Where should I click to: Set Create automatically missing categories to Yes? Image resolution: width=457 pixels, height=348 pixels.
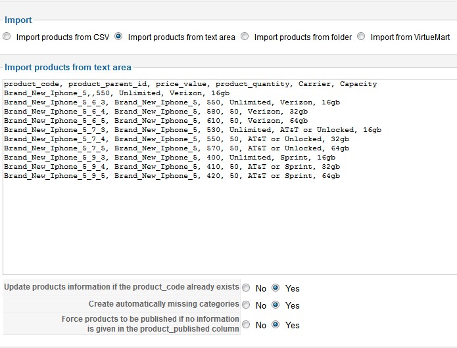coord(276,305)
